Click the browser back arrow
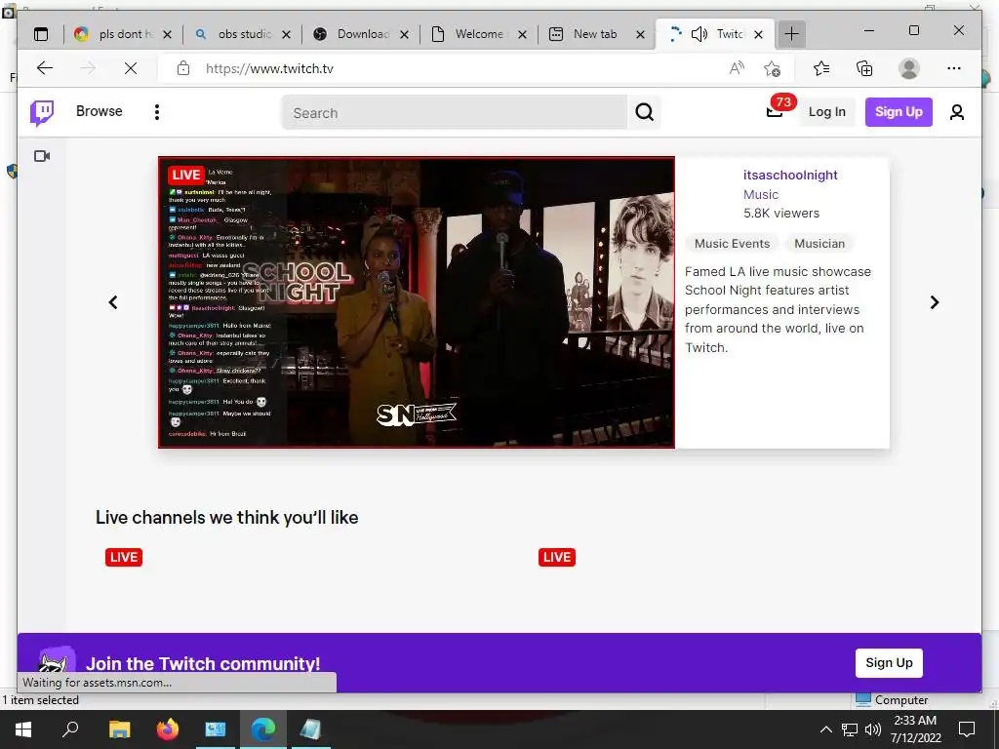Viewport: 999px width, 749px height. click(45, 68)
